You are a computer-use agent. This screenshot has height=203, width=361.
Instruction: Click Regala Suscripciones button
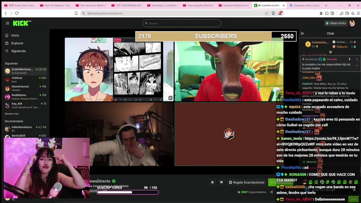[x=246, y=182]
